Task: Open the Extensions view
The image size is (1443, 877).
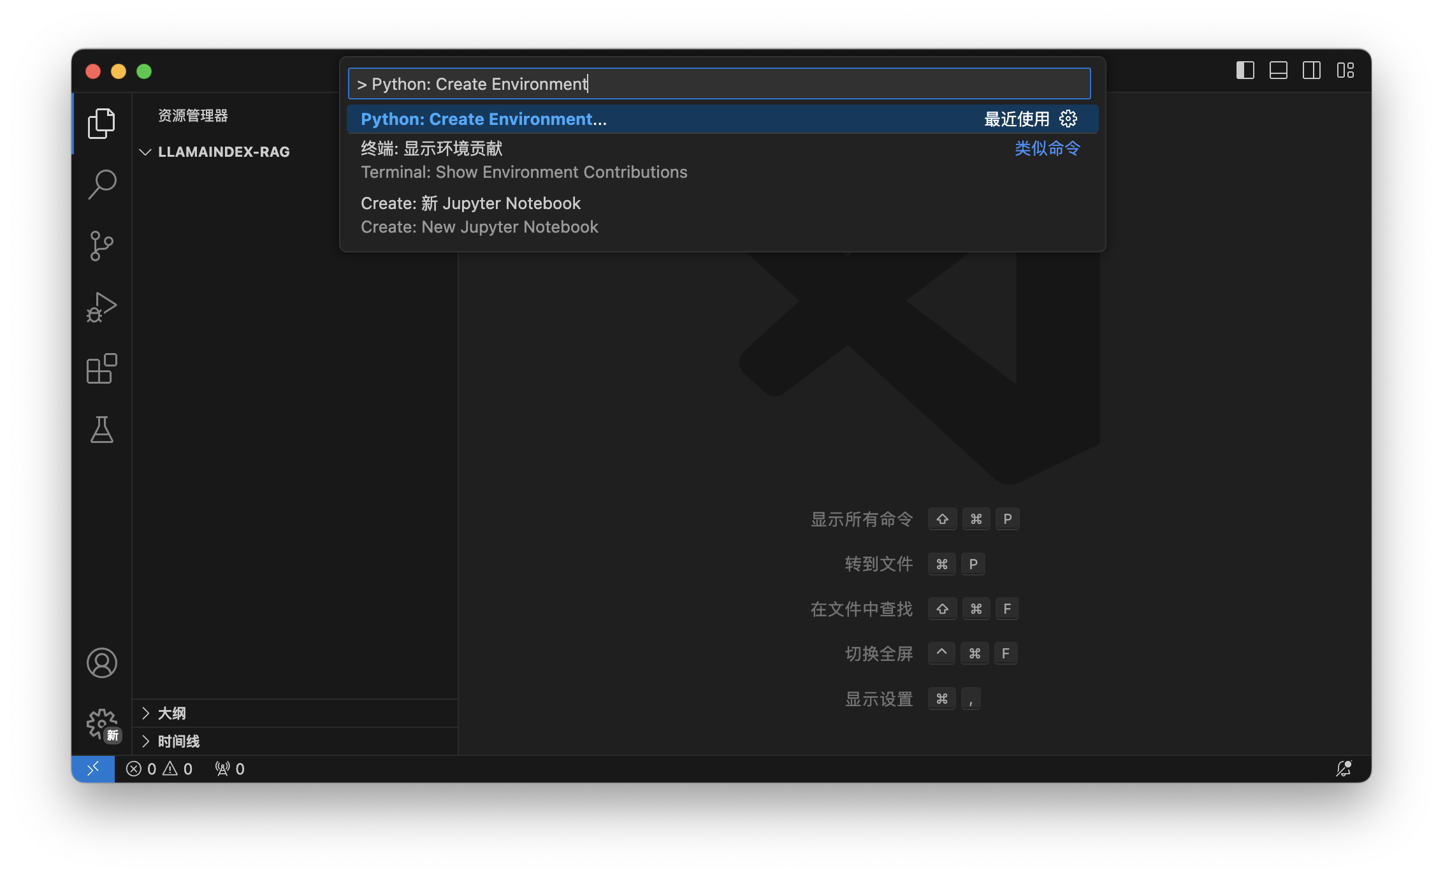Action: tap(102, 369)
